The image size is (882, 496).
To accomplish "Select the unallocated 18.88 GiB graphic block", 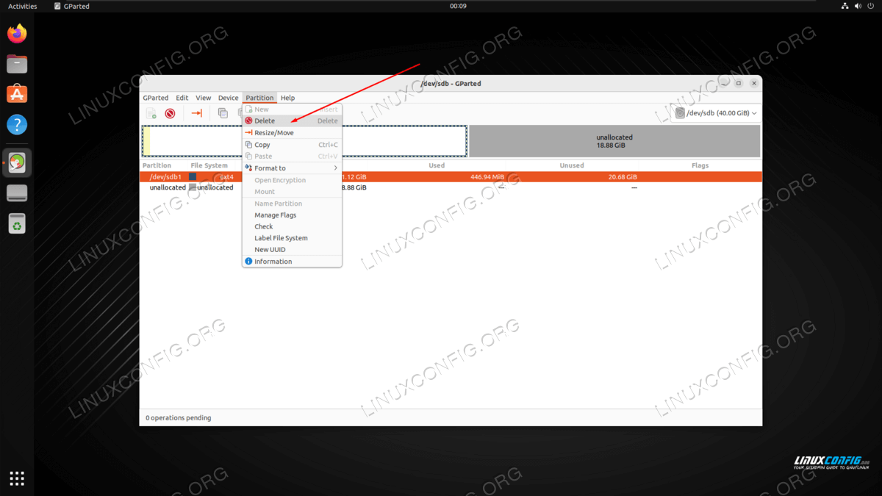I will click(x=614, y=141).
